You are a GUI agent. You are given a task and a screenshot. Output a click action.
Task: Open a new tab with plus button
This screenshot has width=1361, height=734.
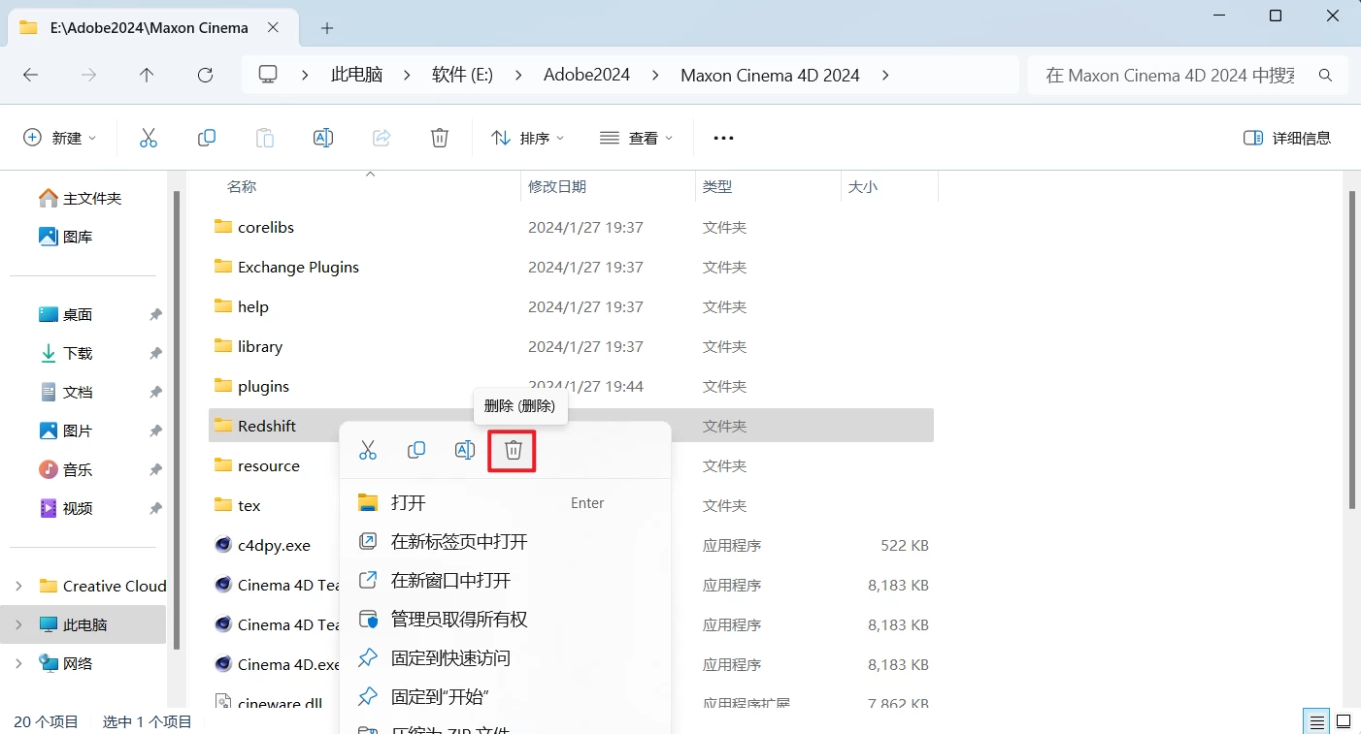pos(327,28)
